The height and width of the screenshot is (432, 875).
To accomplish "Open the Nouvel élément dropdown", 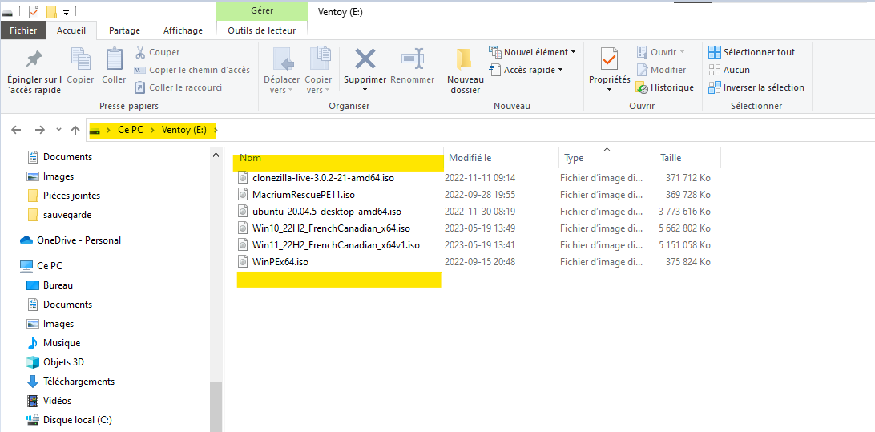I will pos(532,52).
